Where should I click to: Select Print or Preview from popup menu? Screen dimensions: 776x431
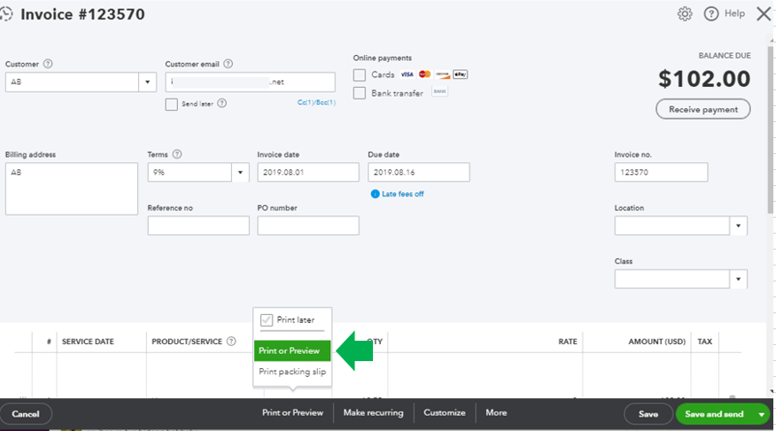(291, 351)
